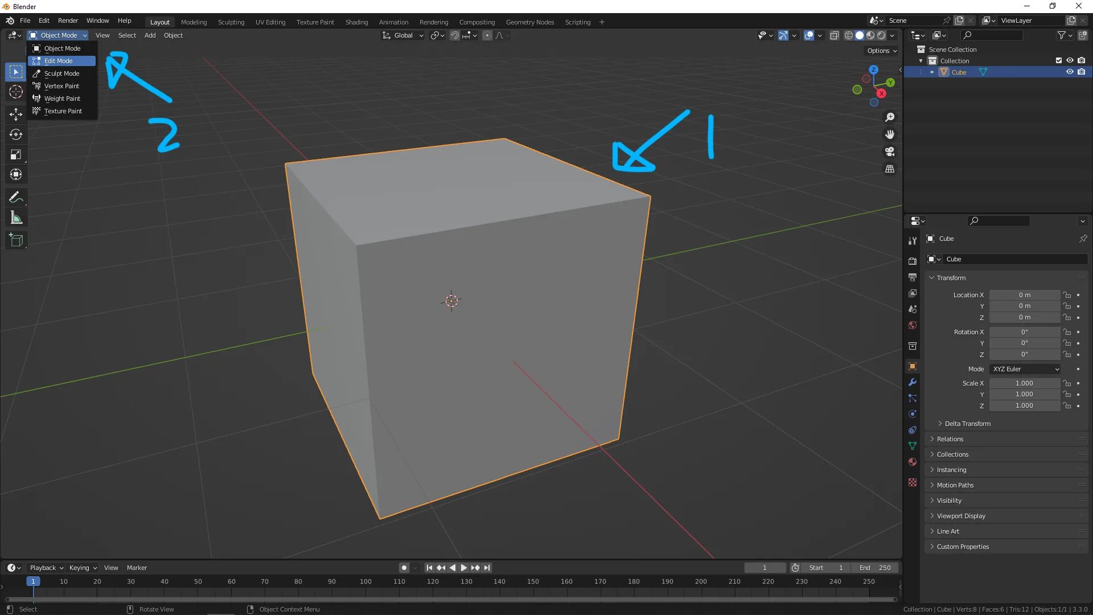
Task: Open the Modifier properties wrench tab
Action: tap(913, 382)
